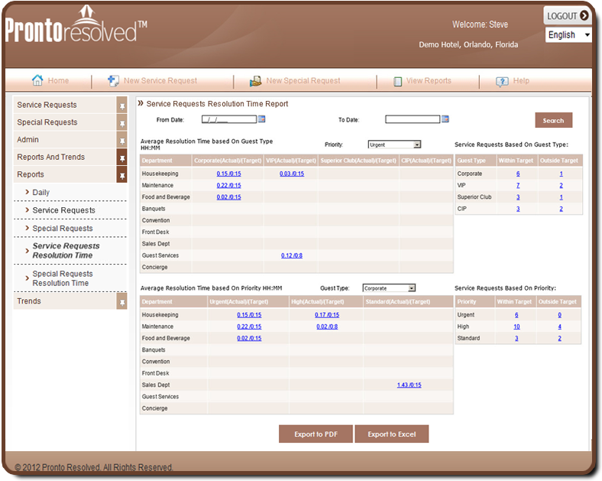Open the Priority Urgent dropdown

[x=394, y=145]
